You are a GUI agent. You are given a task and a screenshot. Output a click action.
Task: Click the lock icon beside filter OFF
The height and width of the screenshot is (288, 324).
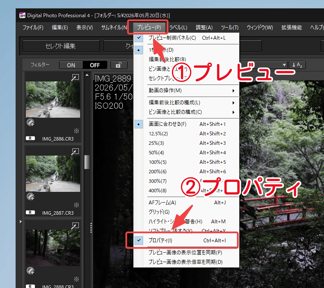[119, 65]
